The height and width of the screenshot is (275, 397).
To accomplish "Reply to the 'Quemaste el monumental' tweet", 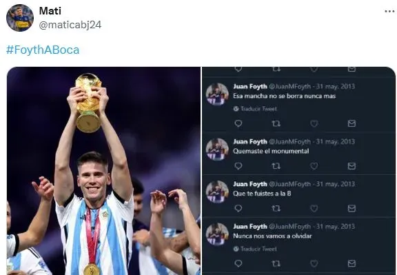I will pyautogui.click(x=238, y=166).
